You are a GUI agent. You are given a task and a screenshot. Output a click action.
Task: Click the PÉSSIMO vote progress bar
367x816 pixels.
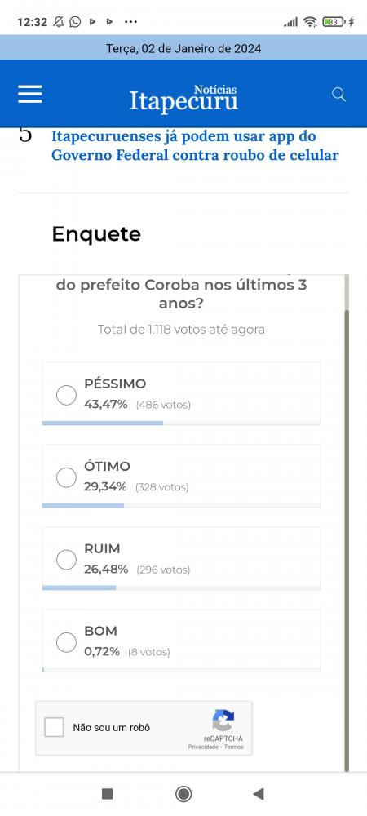tap(181, 423)
